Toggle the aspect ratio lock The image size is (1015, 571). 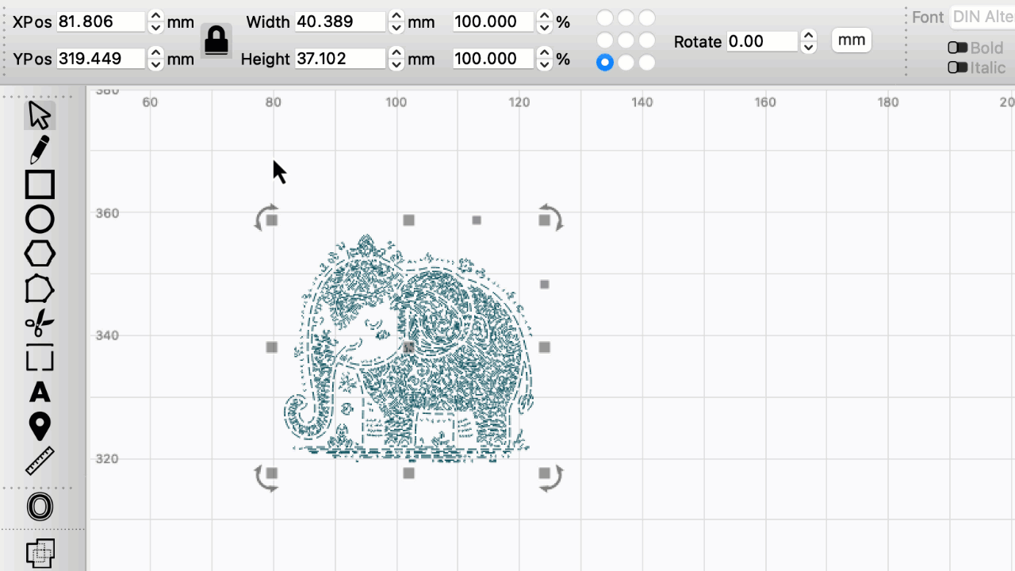click(x=216, y=40)
